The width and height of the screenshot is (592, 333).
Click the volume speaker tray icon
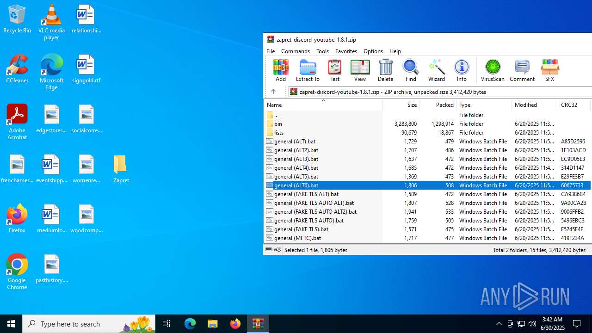tap(532, 324)
